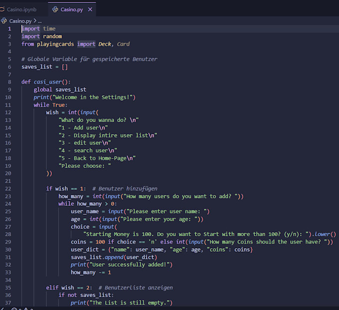Viewport: 339px width, 310px height.
Task: Expand the breadcrumb chevron after Casino.py
Action: [x=35, y=21]
